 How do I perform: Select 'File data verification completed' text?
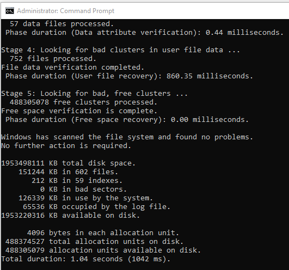(x=72, y=67)
